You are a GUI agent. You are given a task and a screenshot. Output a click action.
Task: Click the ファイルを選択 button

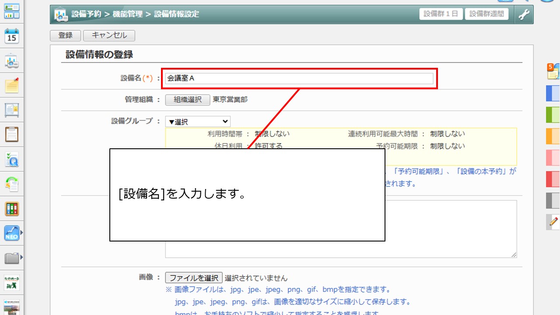click(x=194, y=278)
